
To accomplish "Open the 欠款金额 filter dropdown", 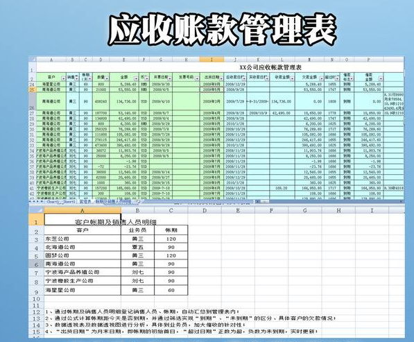I will pyautogui.click(x=321, y=78).
